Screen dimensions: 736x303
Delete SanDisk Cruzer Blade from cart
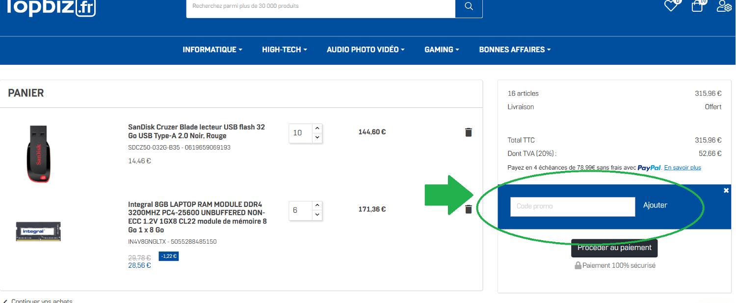coord(469,132)
